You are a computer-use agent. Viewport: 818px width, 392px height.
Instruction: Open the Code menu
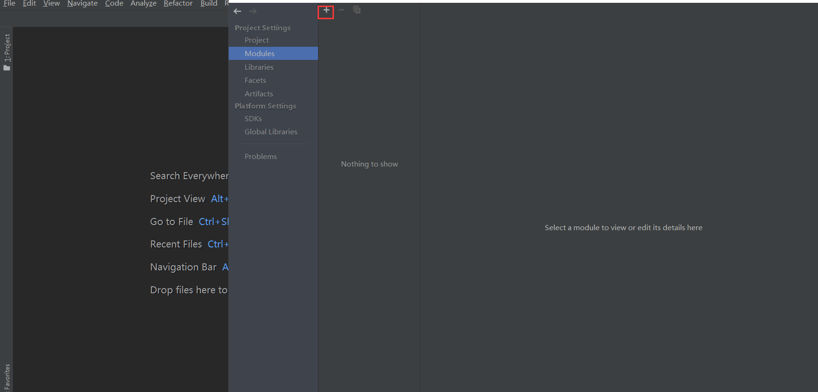(x=114, y=4)
